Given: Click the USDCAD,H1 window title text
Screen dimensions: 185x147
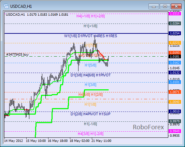Looking at the screenshot, I should click(x=21, y=6).
